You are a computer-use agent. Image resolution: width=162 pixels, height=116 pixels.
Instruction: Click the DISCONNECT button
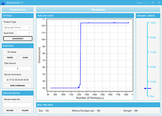[x=18, y=38]
